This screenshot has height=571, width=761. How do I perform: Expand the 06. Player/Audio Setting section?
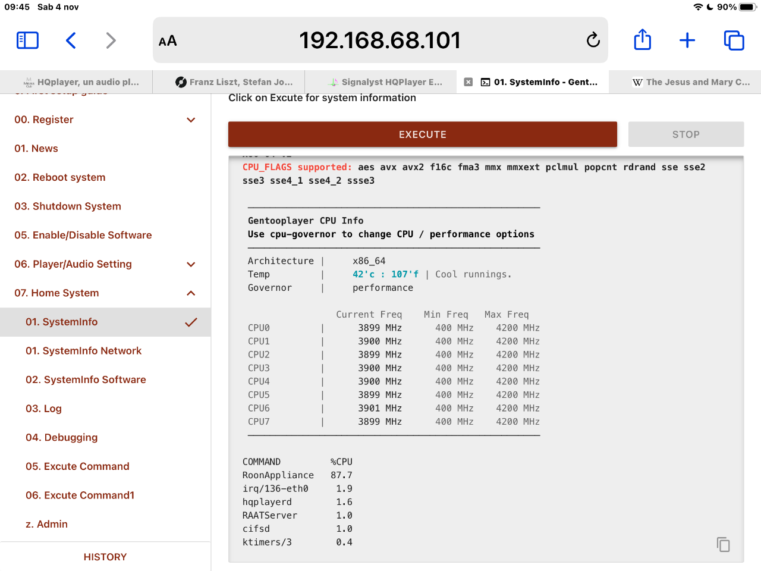pos(191,264)
